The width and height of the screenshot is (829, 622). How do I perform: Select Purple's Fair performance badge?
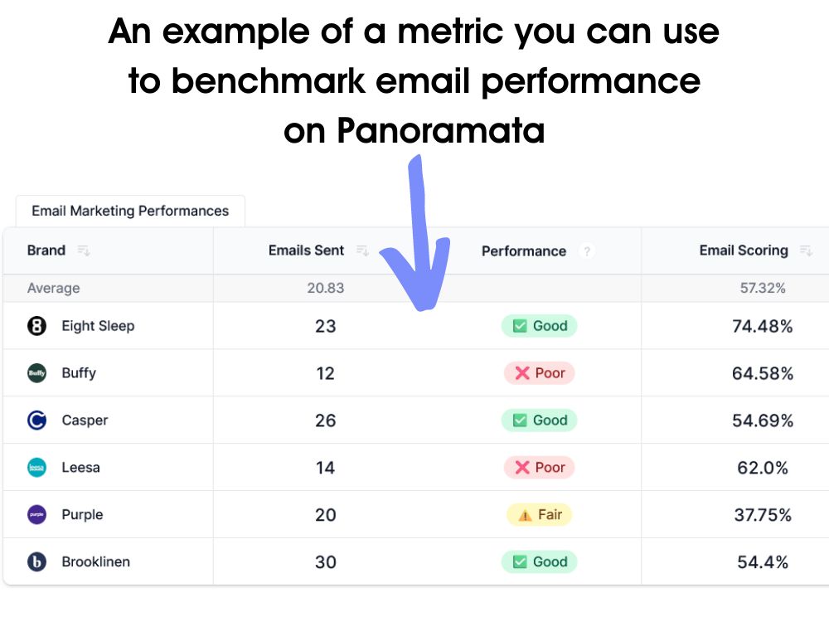coord(539,514)
